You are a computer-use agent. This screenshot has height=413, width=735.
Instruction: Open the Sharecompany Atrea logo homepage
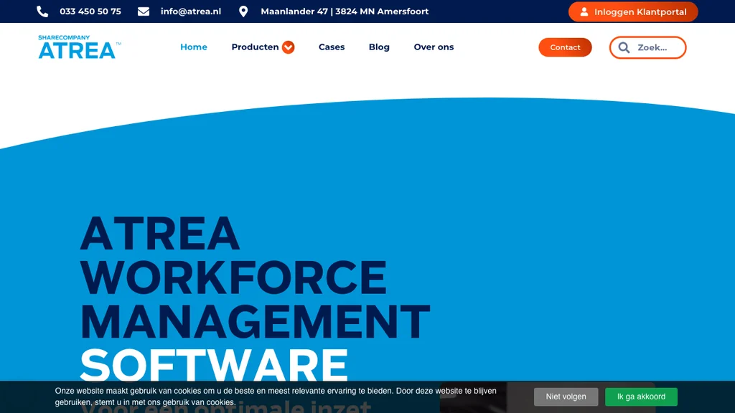[x=79, y=47]
